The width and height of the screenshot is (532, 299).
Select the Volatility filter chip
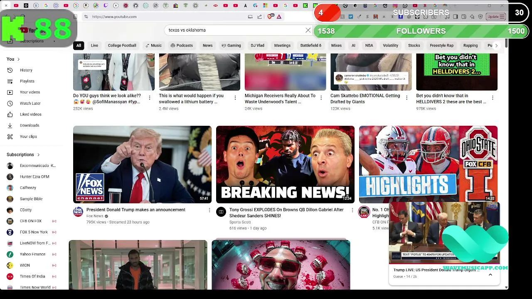coord(390,45)
